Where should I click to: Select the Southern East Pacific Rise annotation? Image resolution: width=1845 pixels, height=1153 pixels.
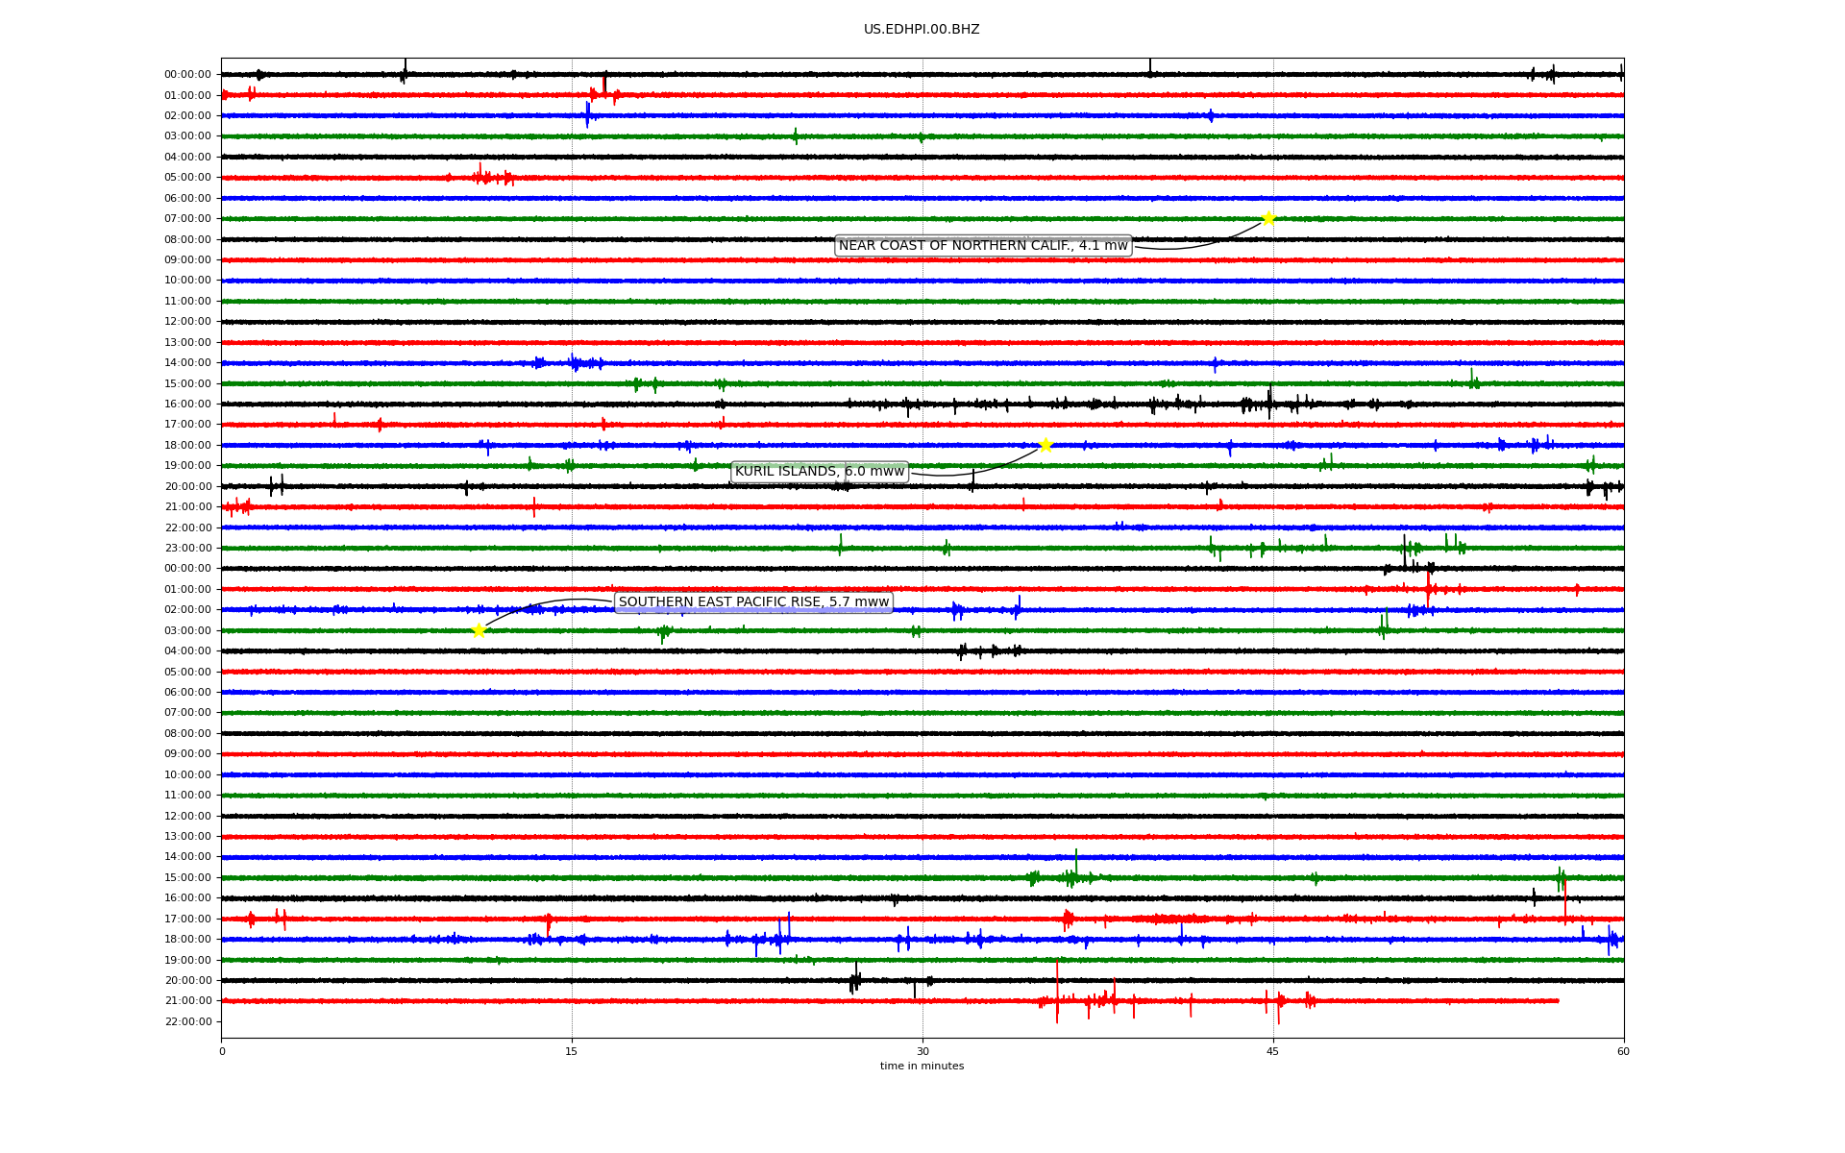click(x=753, y=602)
